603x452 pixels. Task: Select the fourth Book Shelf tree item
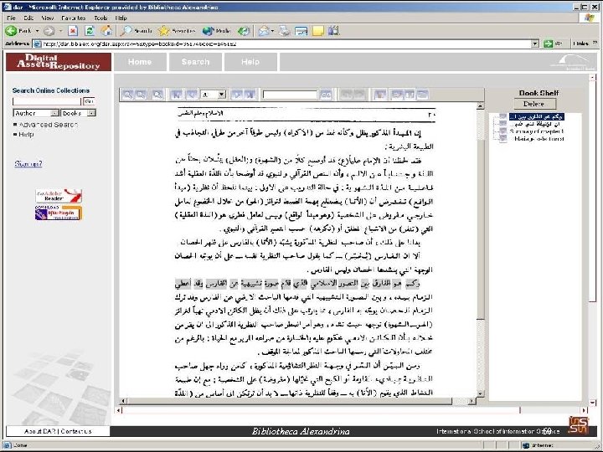click(539, 138)
